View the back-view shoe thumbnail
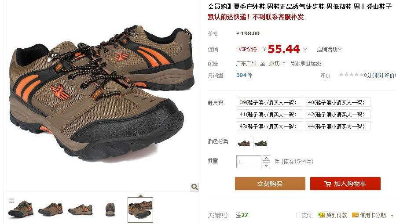 (x=110, y=210)
